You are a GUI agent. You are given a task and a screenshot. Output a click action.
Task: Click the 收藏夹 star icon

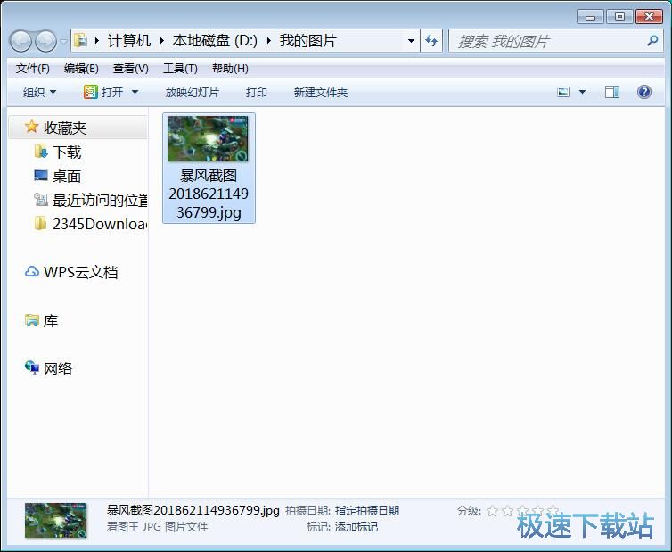click(x=31, y=126)
